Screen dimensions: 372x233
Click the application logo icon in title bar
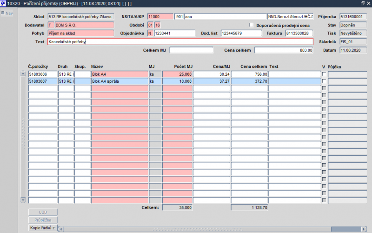[3, 3]
